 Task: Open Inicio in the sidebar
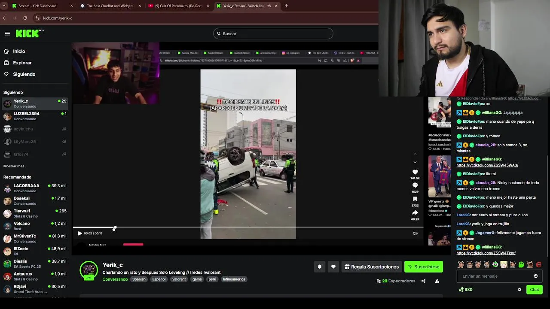tap(19, 51)
